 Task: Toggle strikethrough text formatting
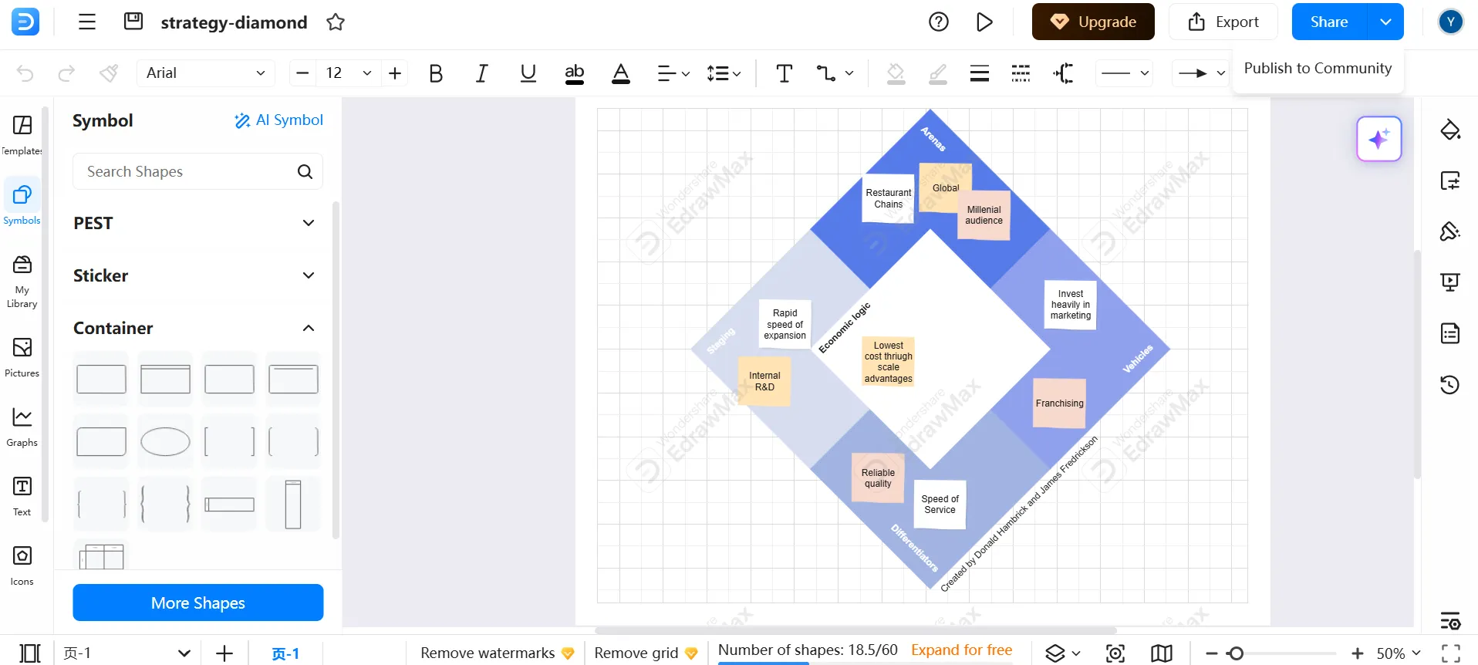(575, 73)
